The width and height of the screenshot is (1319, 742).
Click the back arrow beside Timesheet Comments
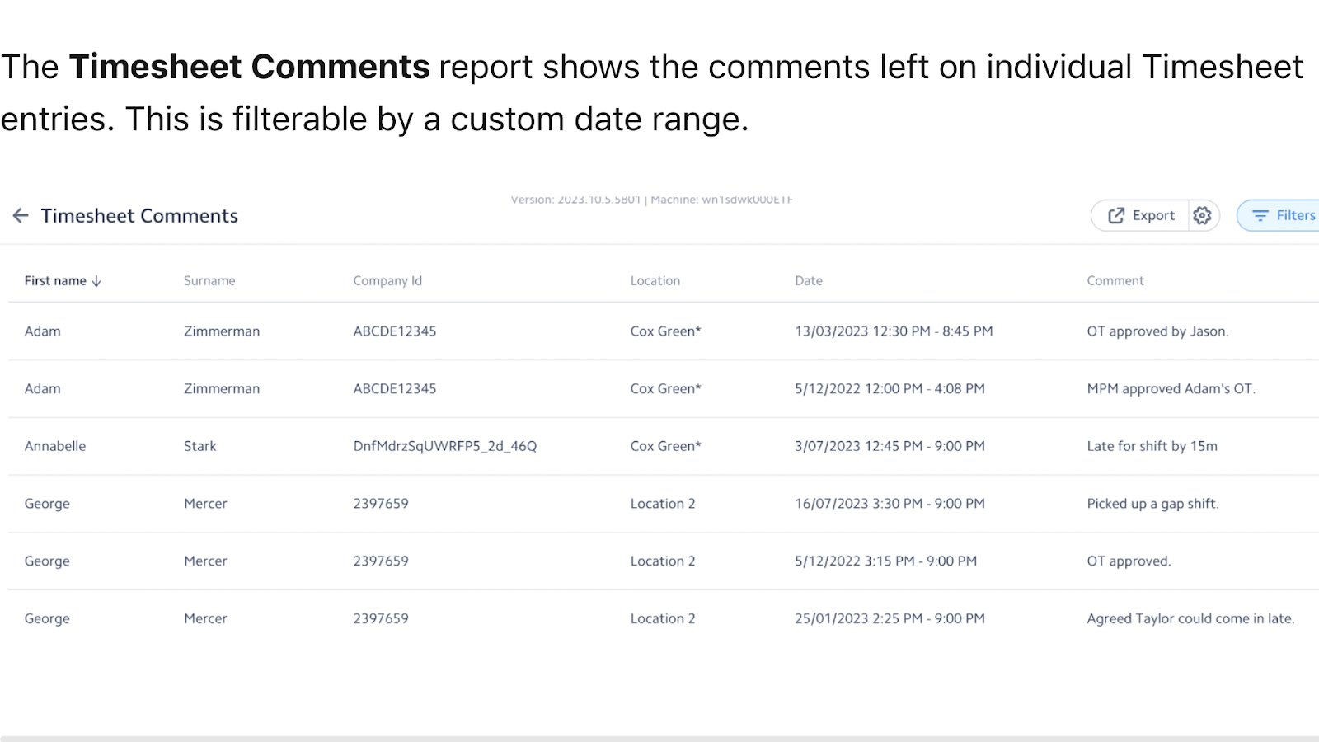pyautogui.click(x=21, y=216)
